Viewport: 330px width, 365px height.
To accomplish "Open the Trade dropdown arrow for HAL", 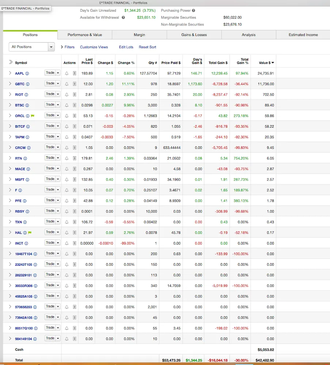I will (58, 232).
